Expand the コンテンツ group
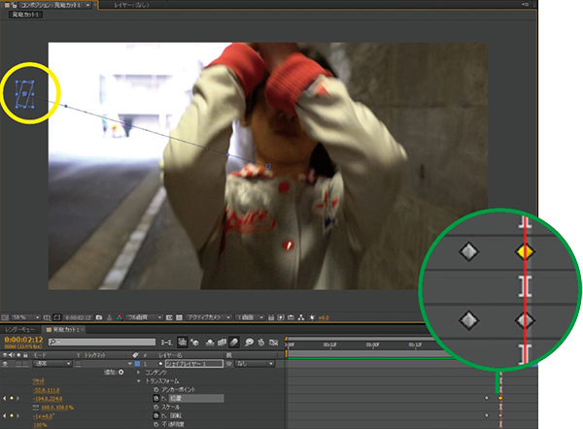Viewport: 583px width, 429px height. pos(139,372)
